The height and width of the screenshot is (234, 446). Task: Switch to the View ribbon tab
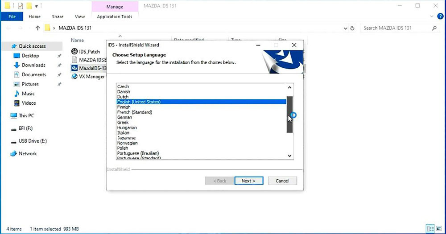[x=80, y=16]
